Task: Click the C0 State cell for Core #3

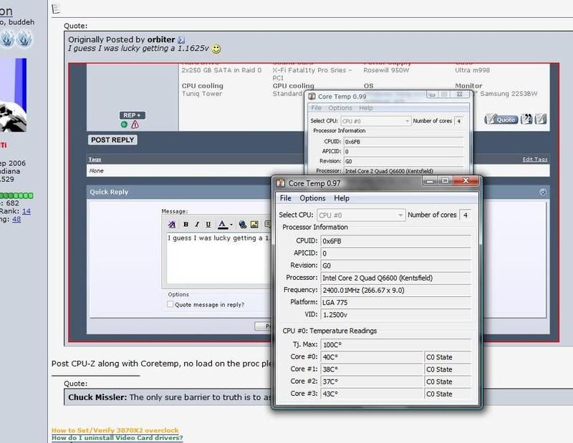Action: pos(448,394)
